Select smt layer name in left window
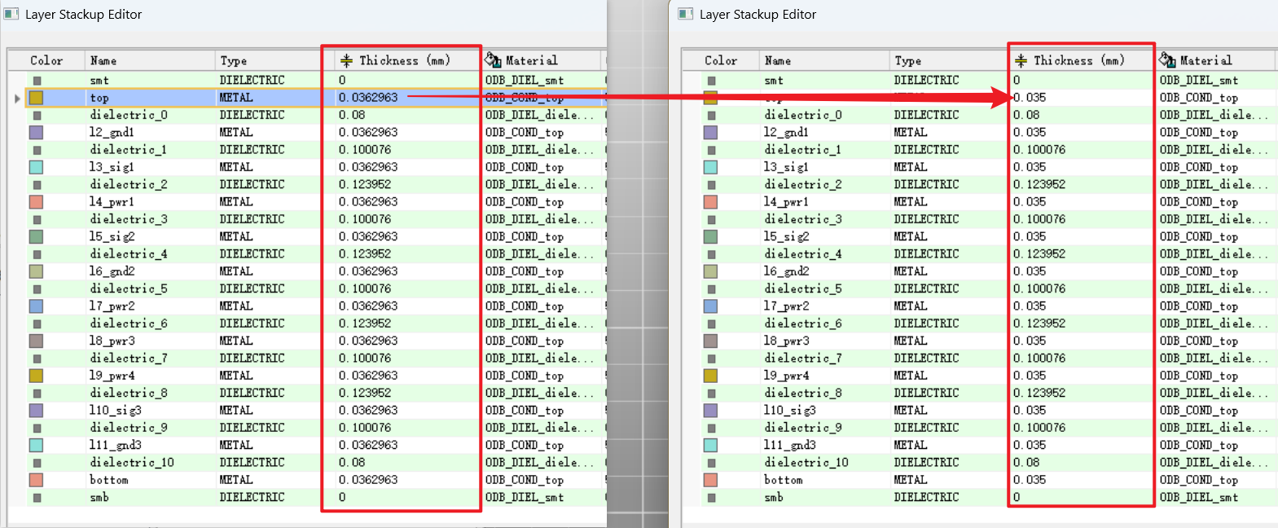Image resolution: width=1278 pixels, height=528 pixels. (x=99, y=81)
